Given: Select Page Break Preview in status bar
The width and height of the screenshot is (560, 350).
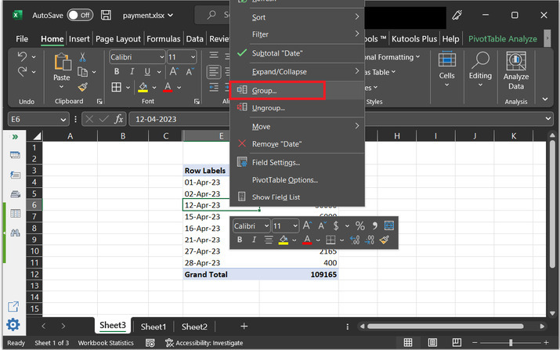Looking at the screenshot, I should click(x=457, y=342).
